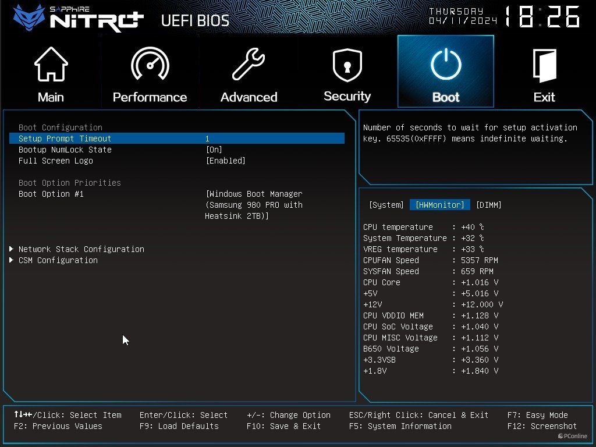Screen dimensions: 596x447
Task: Click the Sapphire Nitro+ logo
Action: (79, 18)
